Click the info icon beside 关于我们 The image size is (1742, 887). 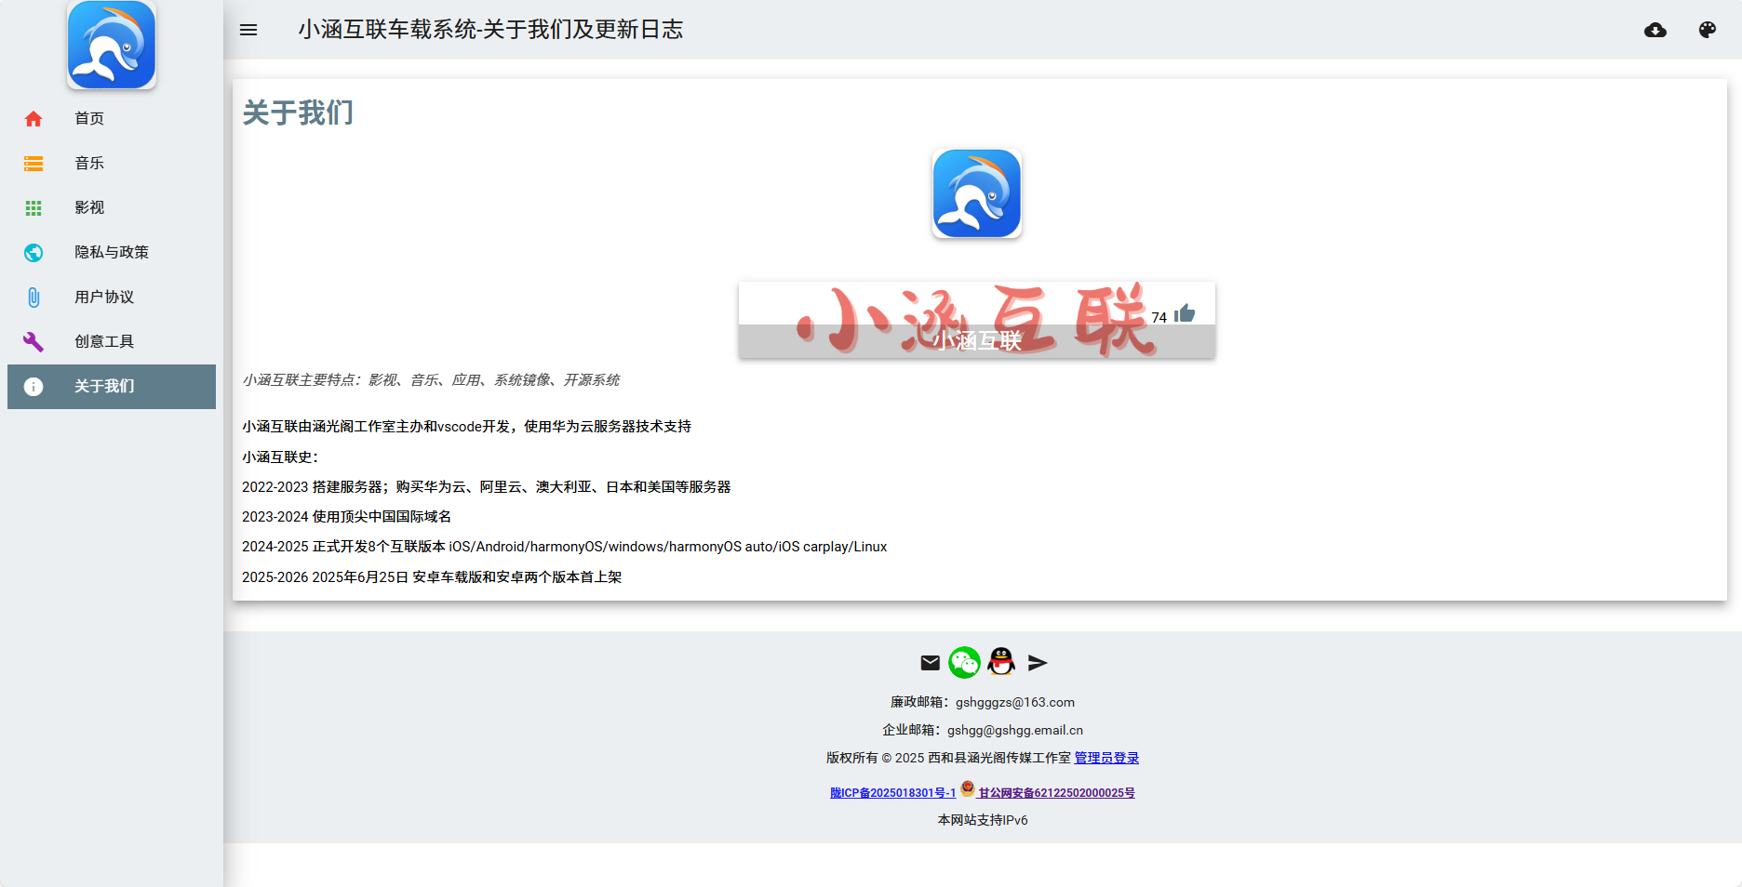coord(33,387)
